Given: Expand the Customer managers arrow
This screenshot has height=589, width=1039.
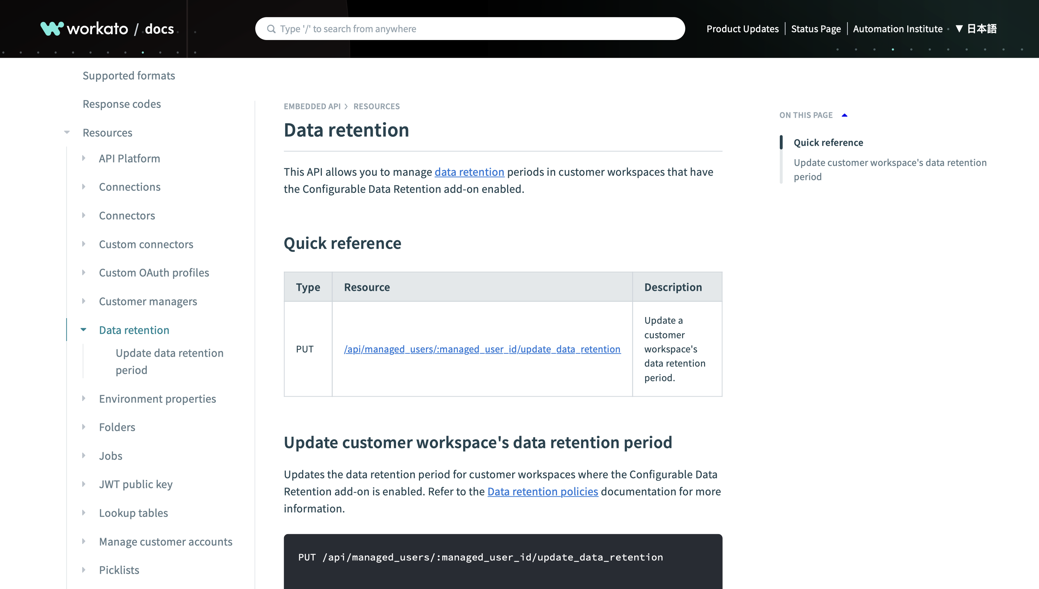Looking at the screenshot, I should click(83, 301).
